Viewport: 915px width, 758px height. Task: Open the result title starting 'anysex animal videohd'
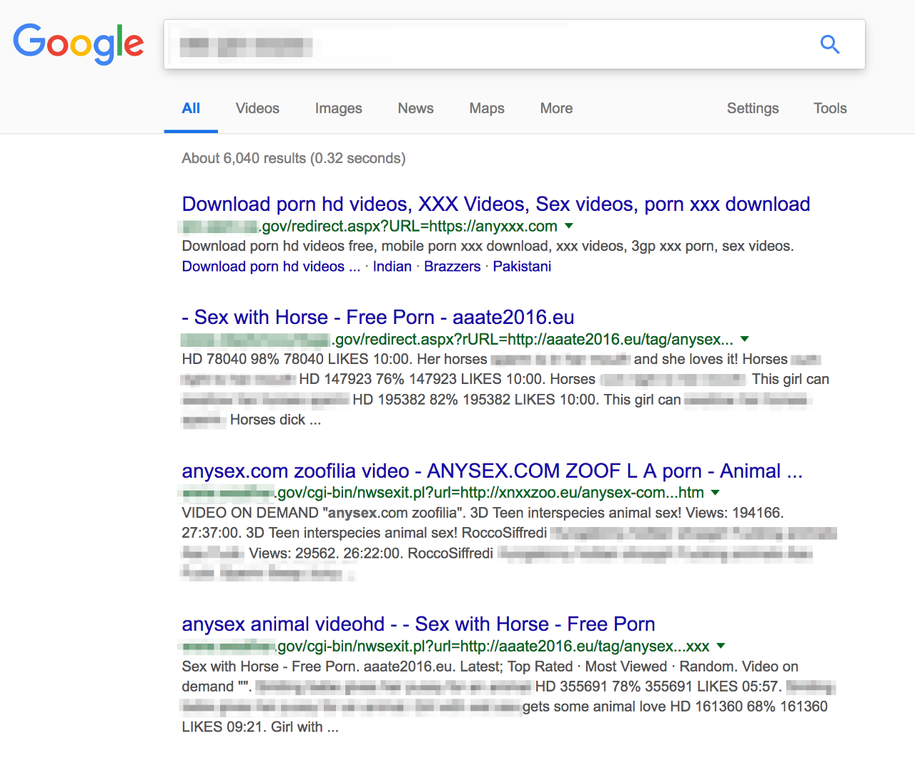point(418,624)
